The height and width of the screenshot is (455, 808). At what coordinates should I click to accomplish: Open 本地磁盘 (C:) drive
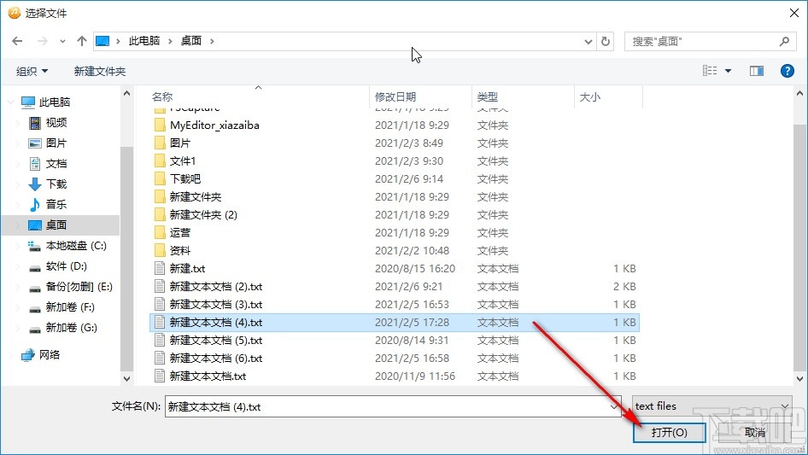click(76, 245)
